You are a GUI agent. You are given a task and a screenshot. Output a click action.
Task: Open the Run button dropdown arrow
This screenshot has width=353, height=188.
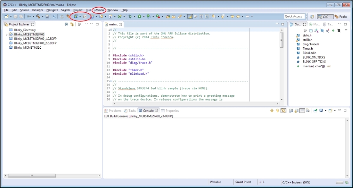click(x=144, y=17)
